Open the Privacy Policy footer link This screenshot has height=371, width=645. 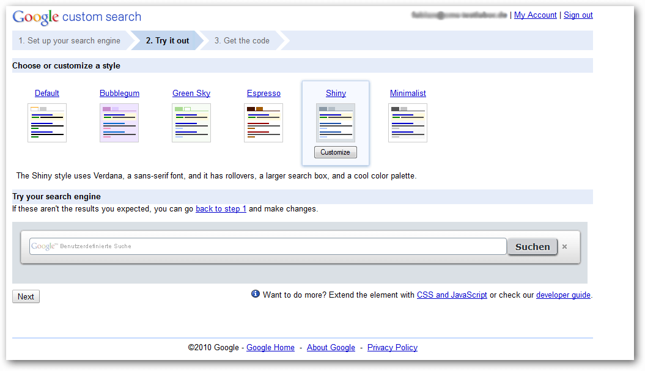[393, 348]
